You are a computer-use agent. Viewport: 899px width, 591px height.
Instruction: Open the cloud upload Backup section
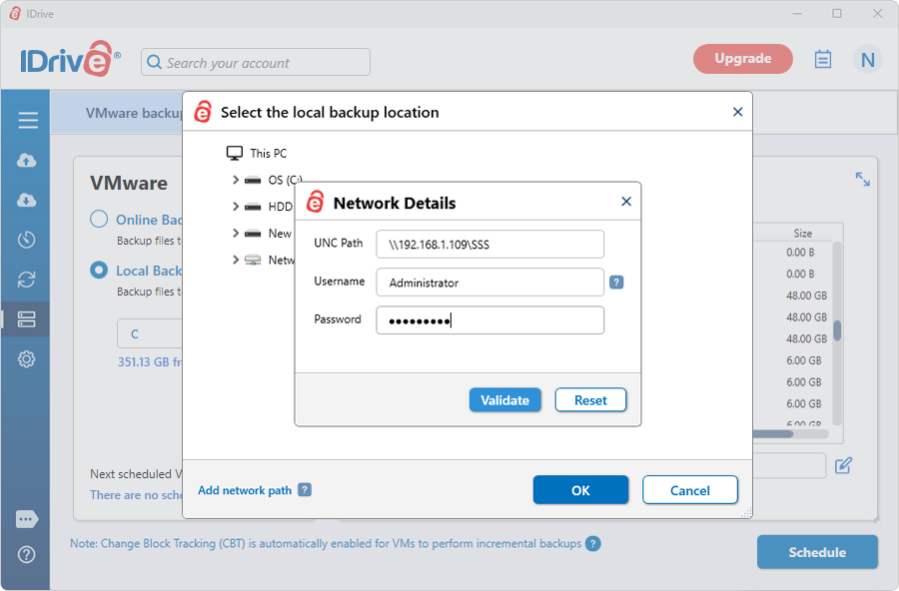click(27, 161)
